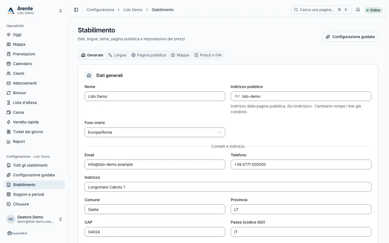Open Lista d'attesa

point(35,103)
